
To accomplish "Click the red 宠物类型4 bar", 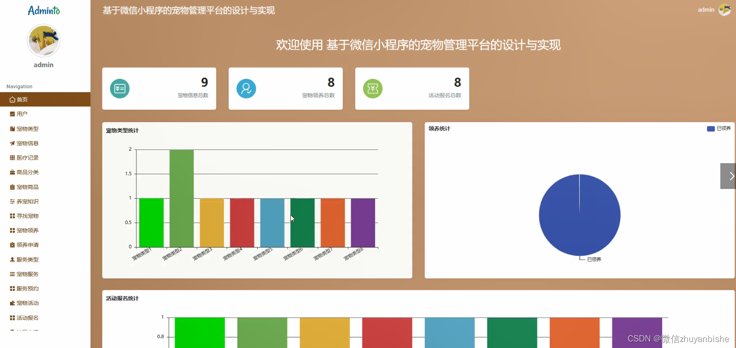I will (242, 223).
